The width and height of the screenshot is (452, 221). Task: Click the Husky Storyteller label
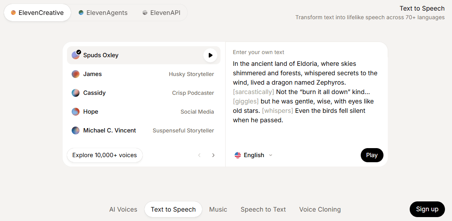point(192,74)
